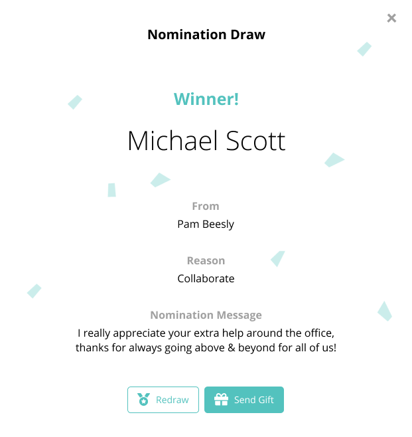Click confetti piece far left of Nomination Message

(34, 291)
